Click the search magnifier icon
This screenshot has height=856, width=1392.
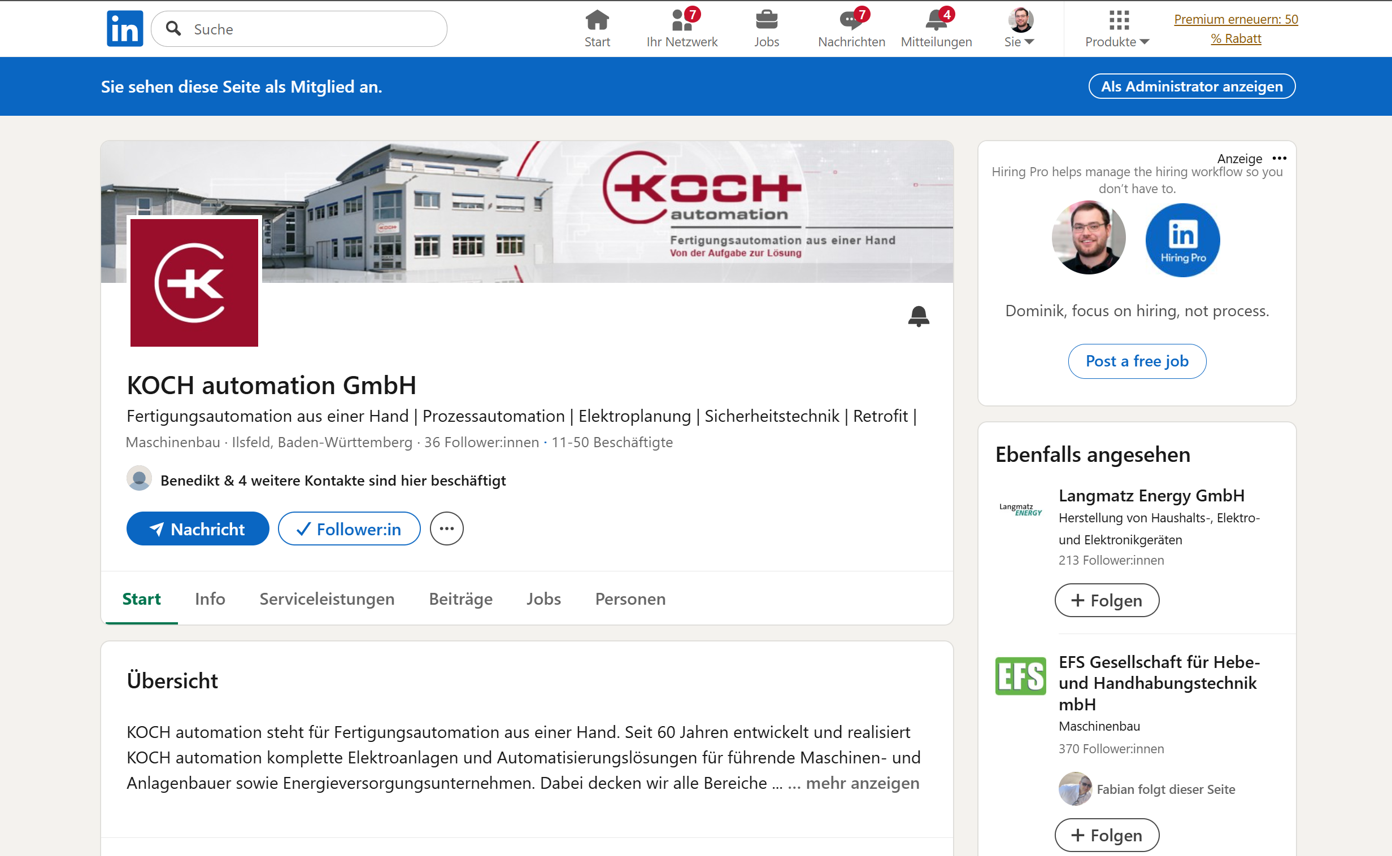coord(173,28)
